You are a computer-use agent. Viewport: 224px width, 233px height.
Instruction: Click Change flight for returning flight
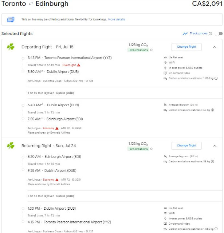click(x=186, y=146)
